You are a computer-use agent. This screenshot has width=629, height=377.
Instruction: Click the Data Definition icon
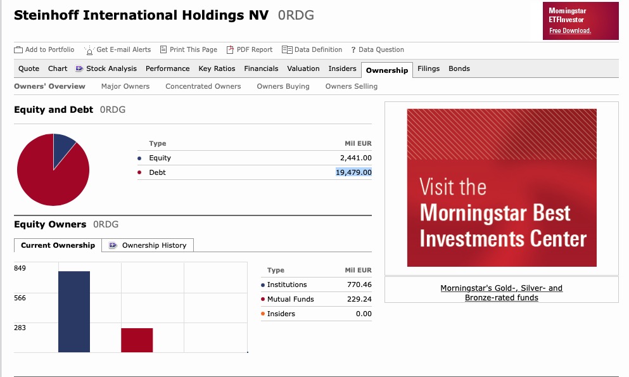click(287, 49)
